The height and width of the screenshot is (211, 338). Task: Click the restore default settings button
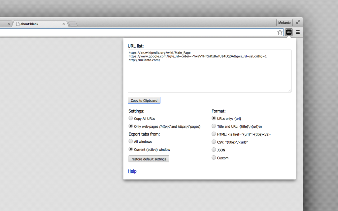[149, 159]
